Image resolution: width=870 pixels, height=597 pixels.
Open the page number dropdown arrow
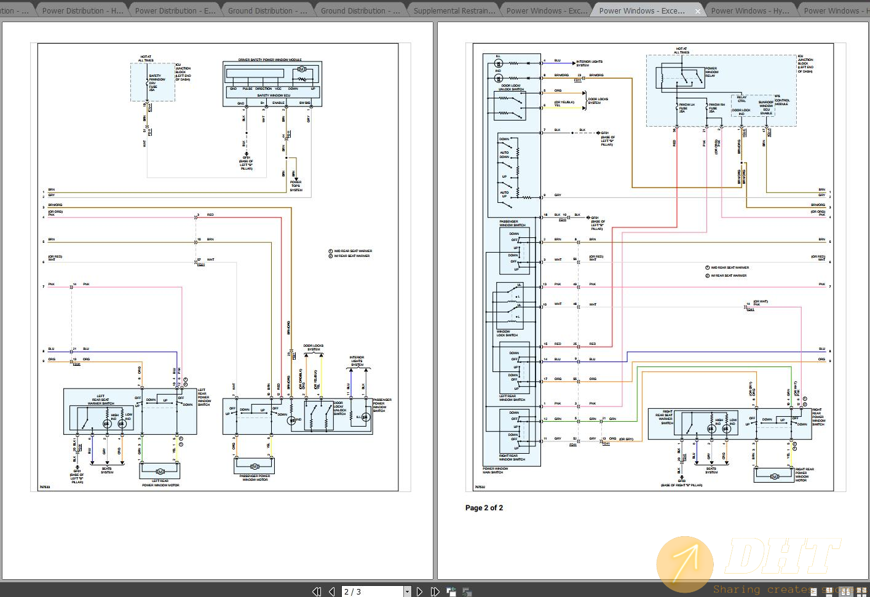[x=407, y=591]
